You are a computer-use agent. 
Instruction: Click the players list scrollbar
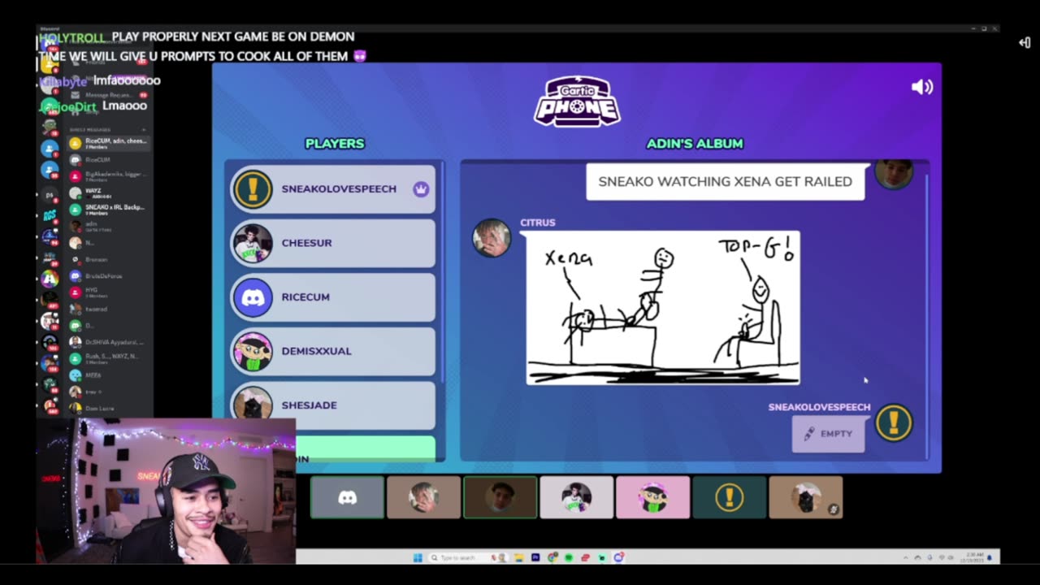pyautogui.click(x=443, y=272)
